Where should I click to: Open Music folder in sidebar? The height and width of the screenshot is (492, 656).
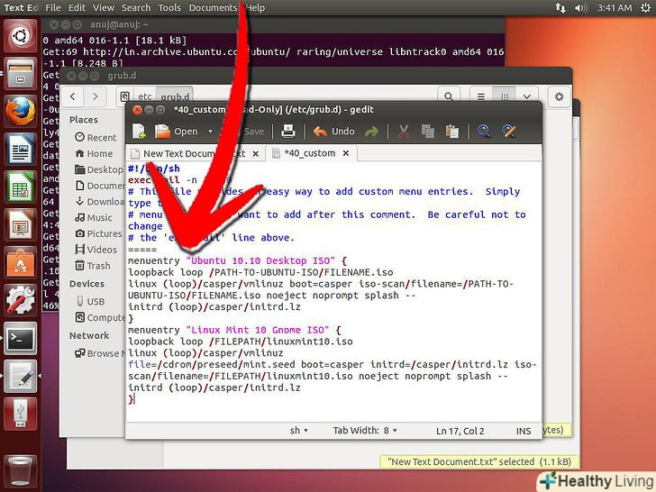point(94,217)
